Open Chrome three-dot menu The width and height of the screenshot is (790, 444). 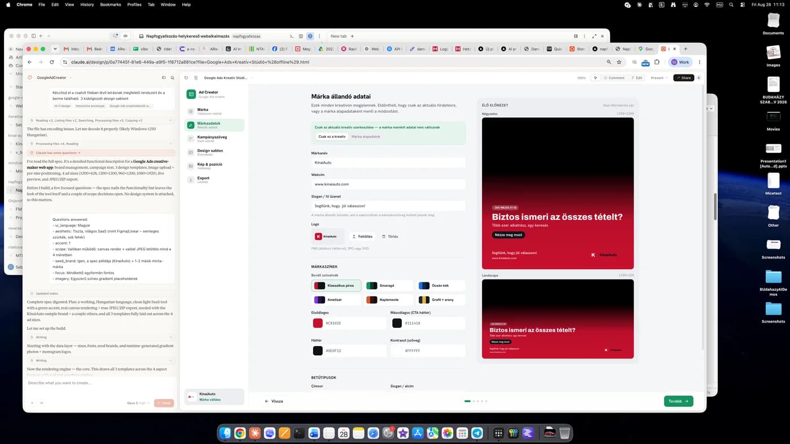tap(700, 62)
